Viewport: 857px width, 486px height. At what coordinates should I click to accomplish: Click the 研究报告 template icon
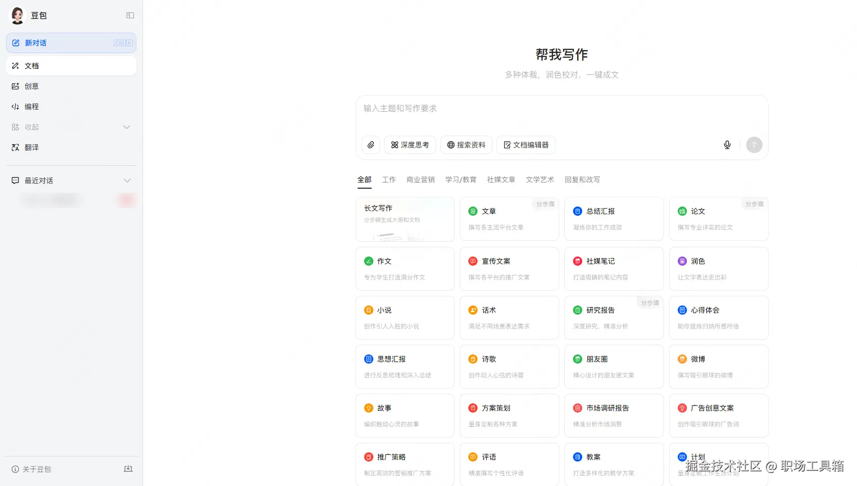coord(578,310)
